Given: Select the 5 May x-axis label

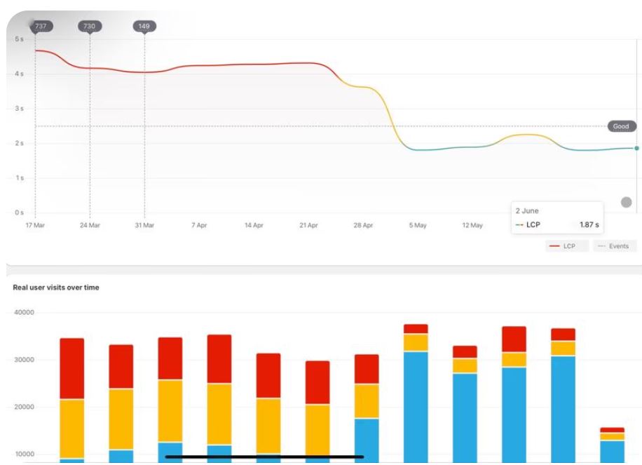Looking at the screenshot, I should click(x=417, y=226).
